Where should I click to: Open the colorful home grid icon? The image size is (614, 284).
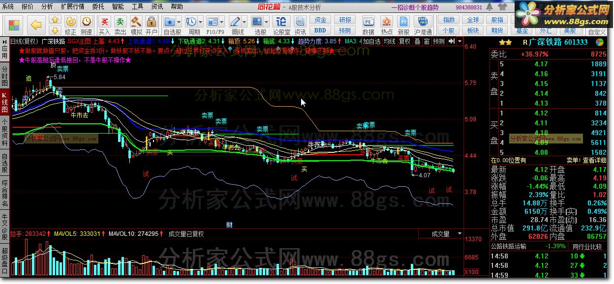pos(14,25)
